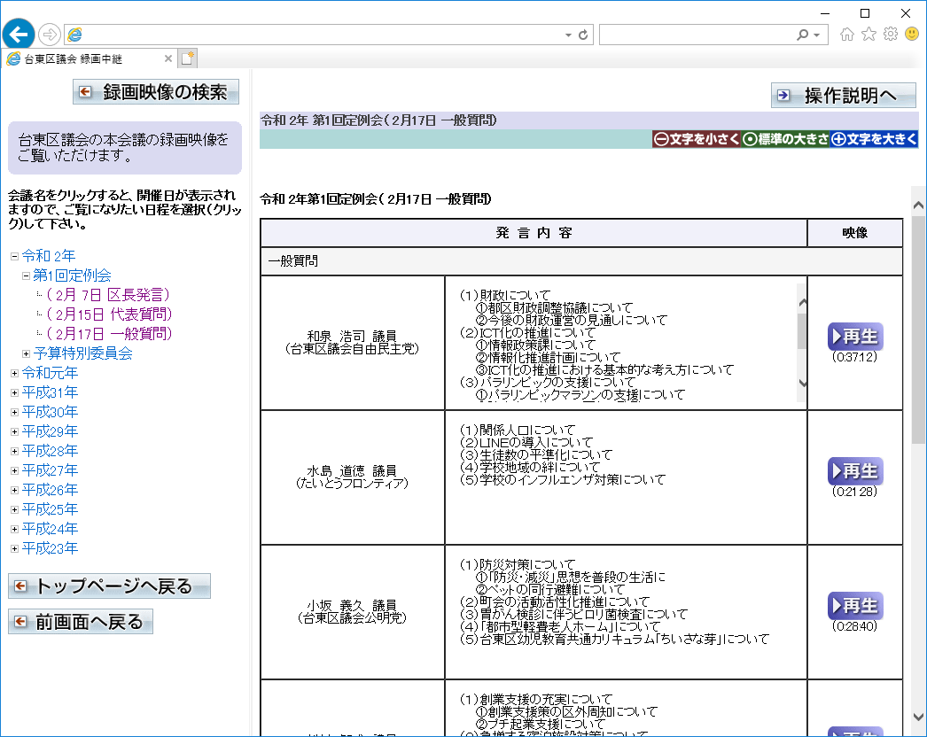927x737 pixels.
Task: Open 録画映像の検索 button
Action: [156, 91]
